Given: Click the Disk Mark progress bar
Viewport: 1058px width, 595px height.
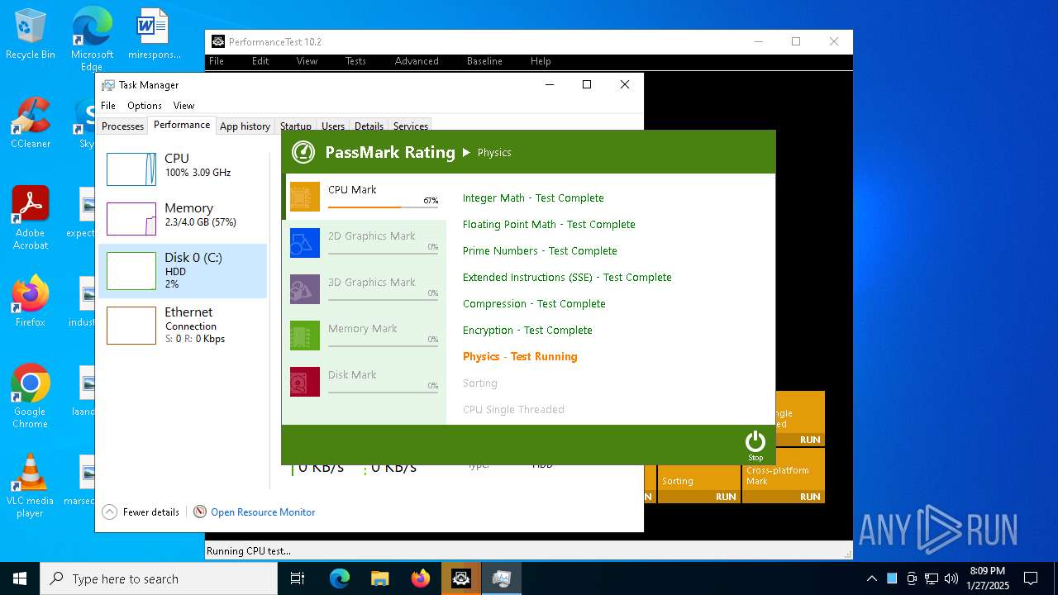Looking at the screenshot, I should [x=383, y=392].
